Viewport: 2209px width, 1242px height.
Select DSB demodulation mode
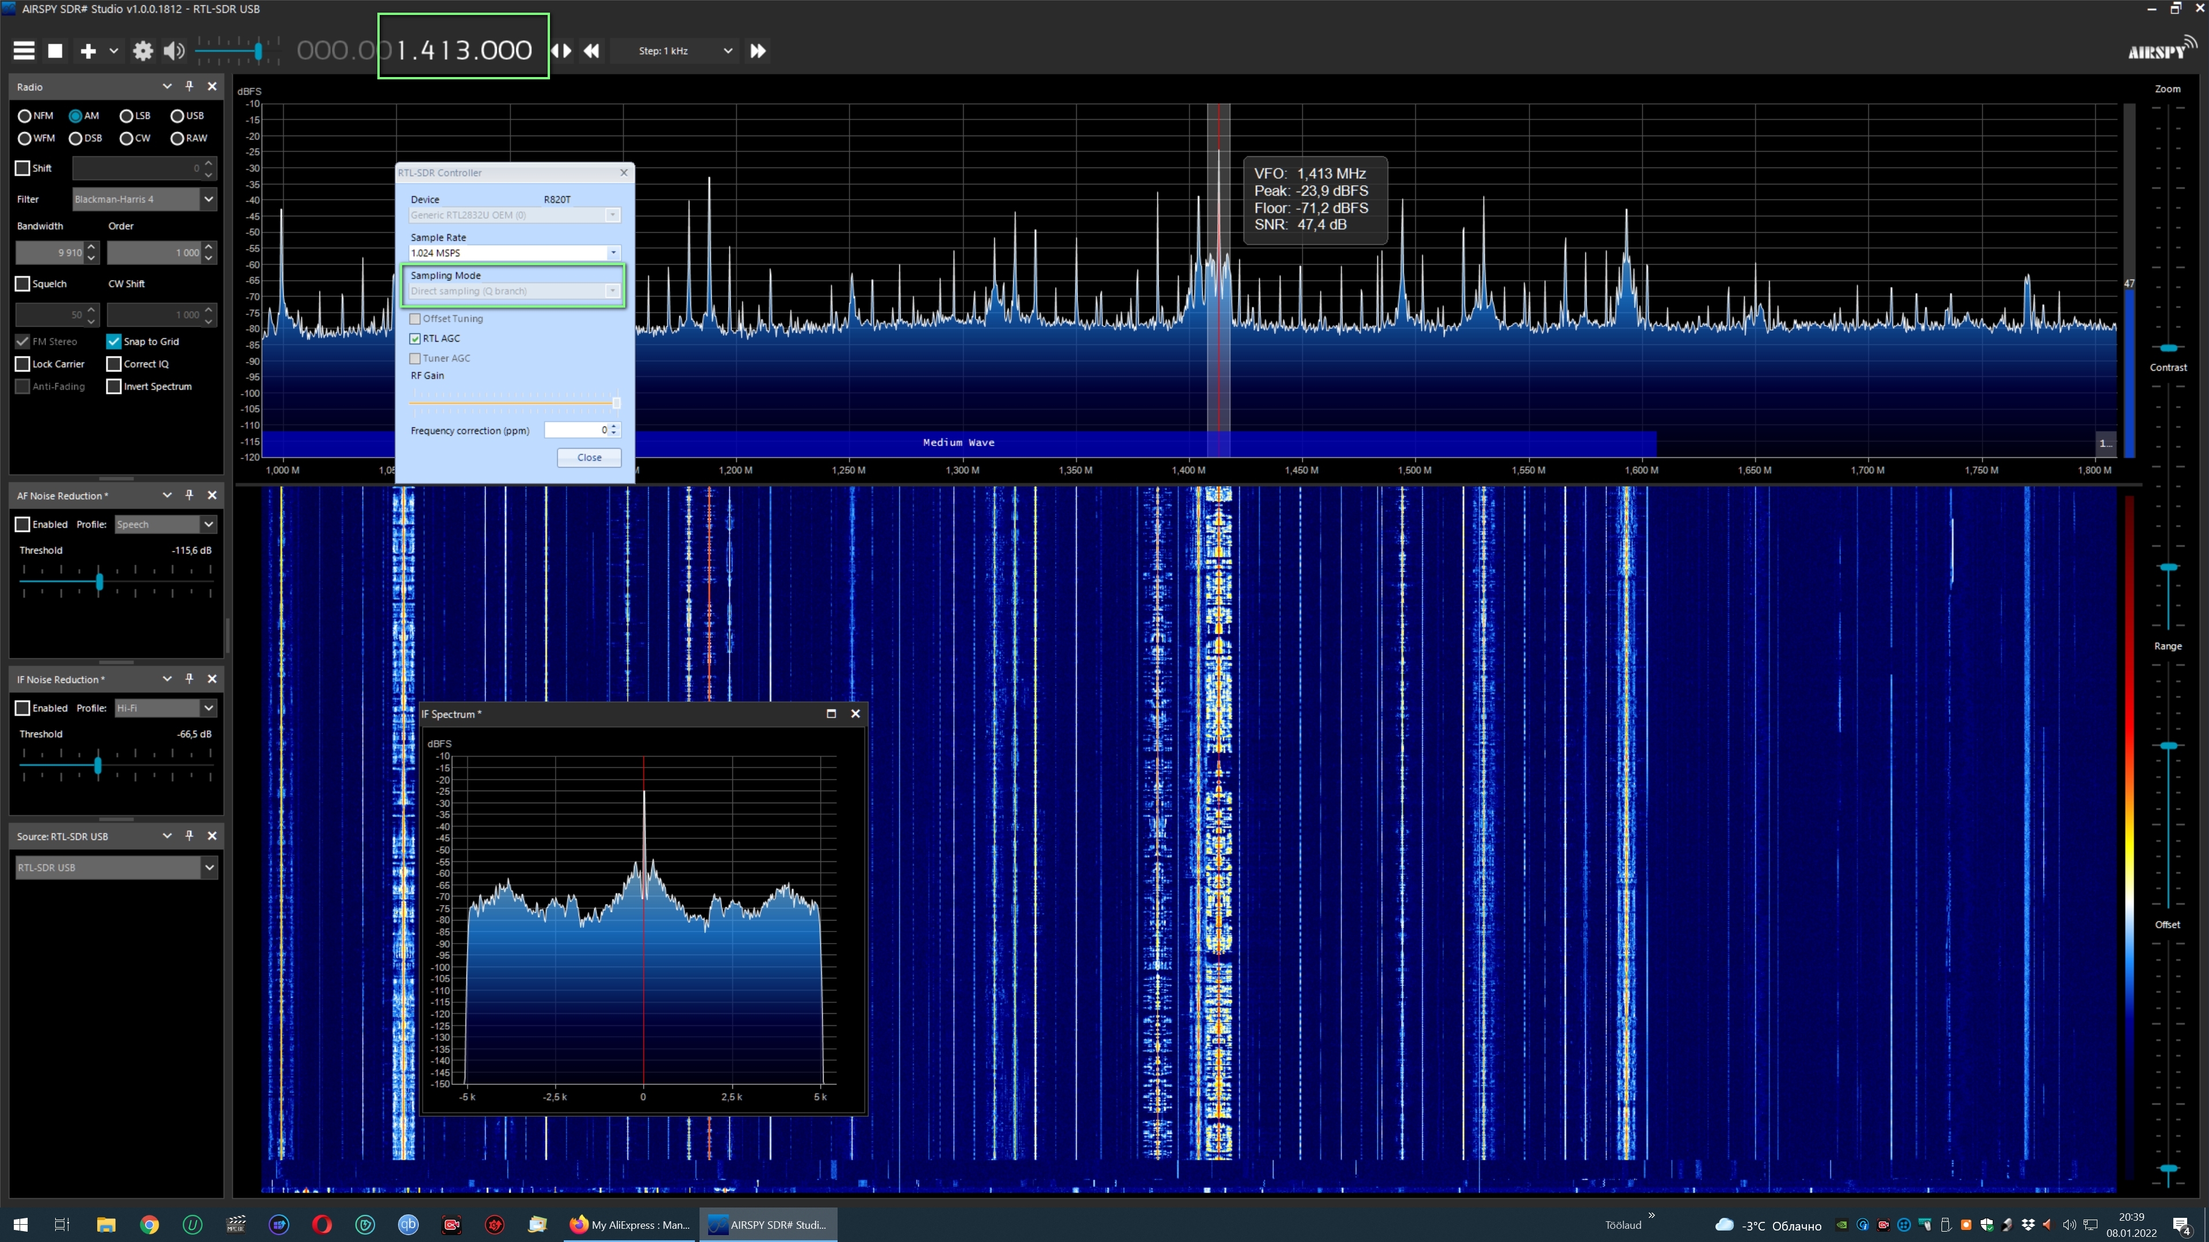point(85,138)
